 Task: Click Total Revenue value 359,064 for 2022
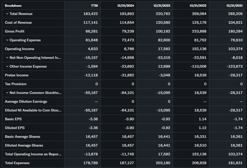[199, 14]
